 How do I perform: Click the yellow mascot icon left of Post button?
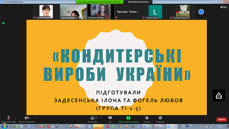point(71,126)
